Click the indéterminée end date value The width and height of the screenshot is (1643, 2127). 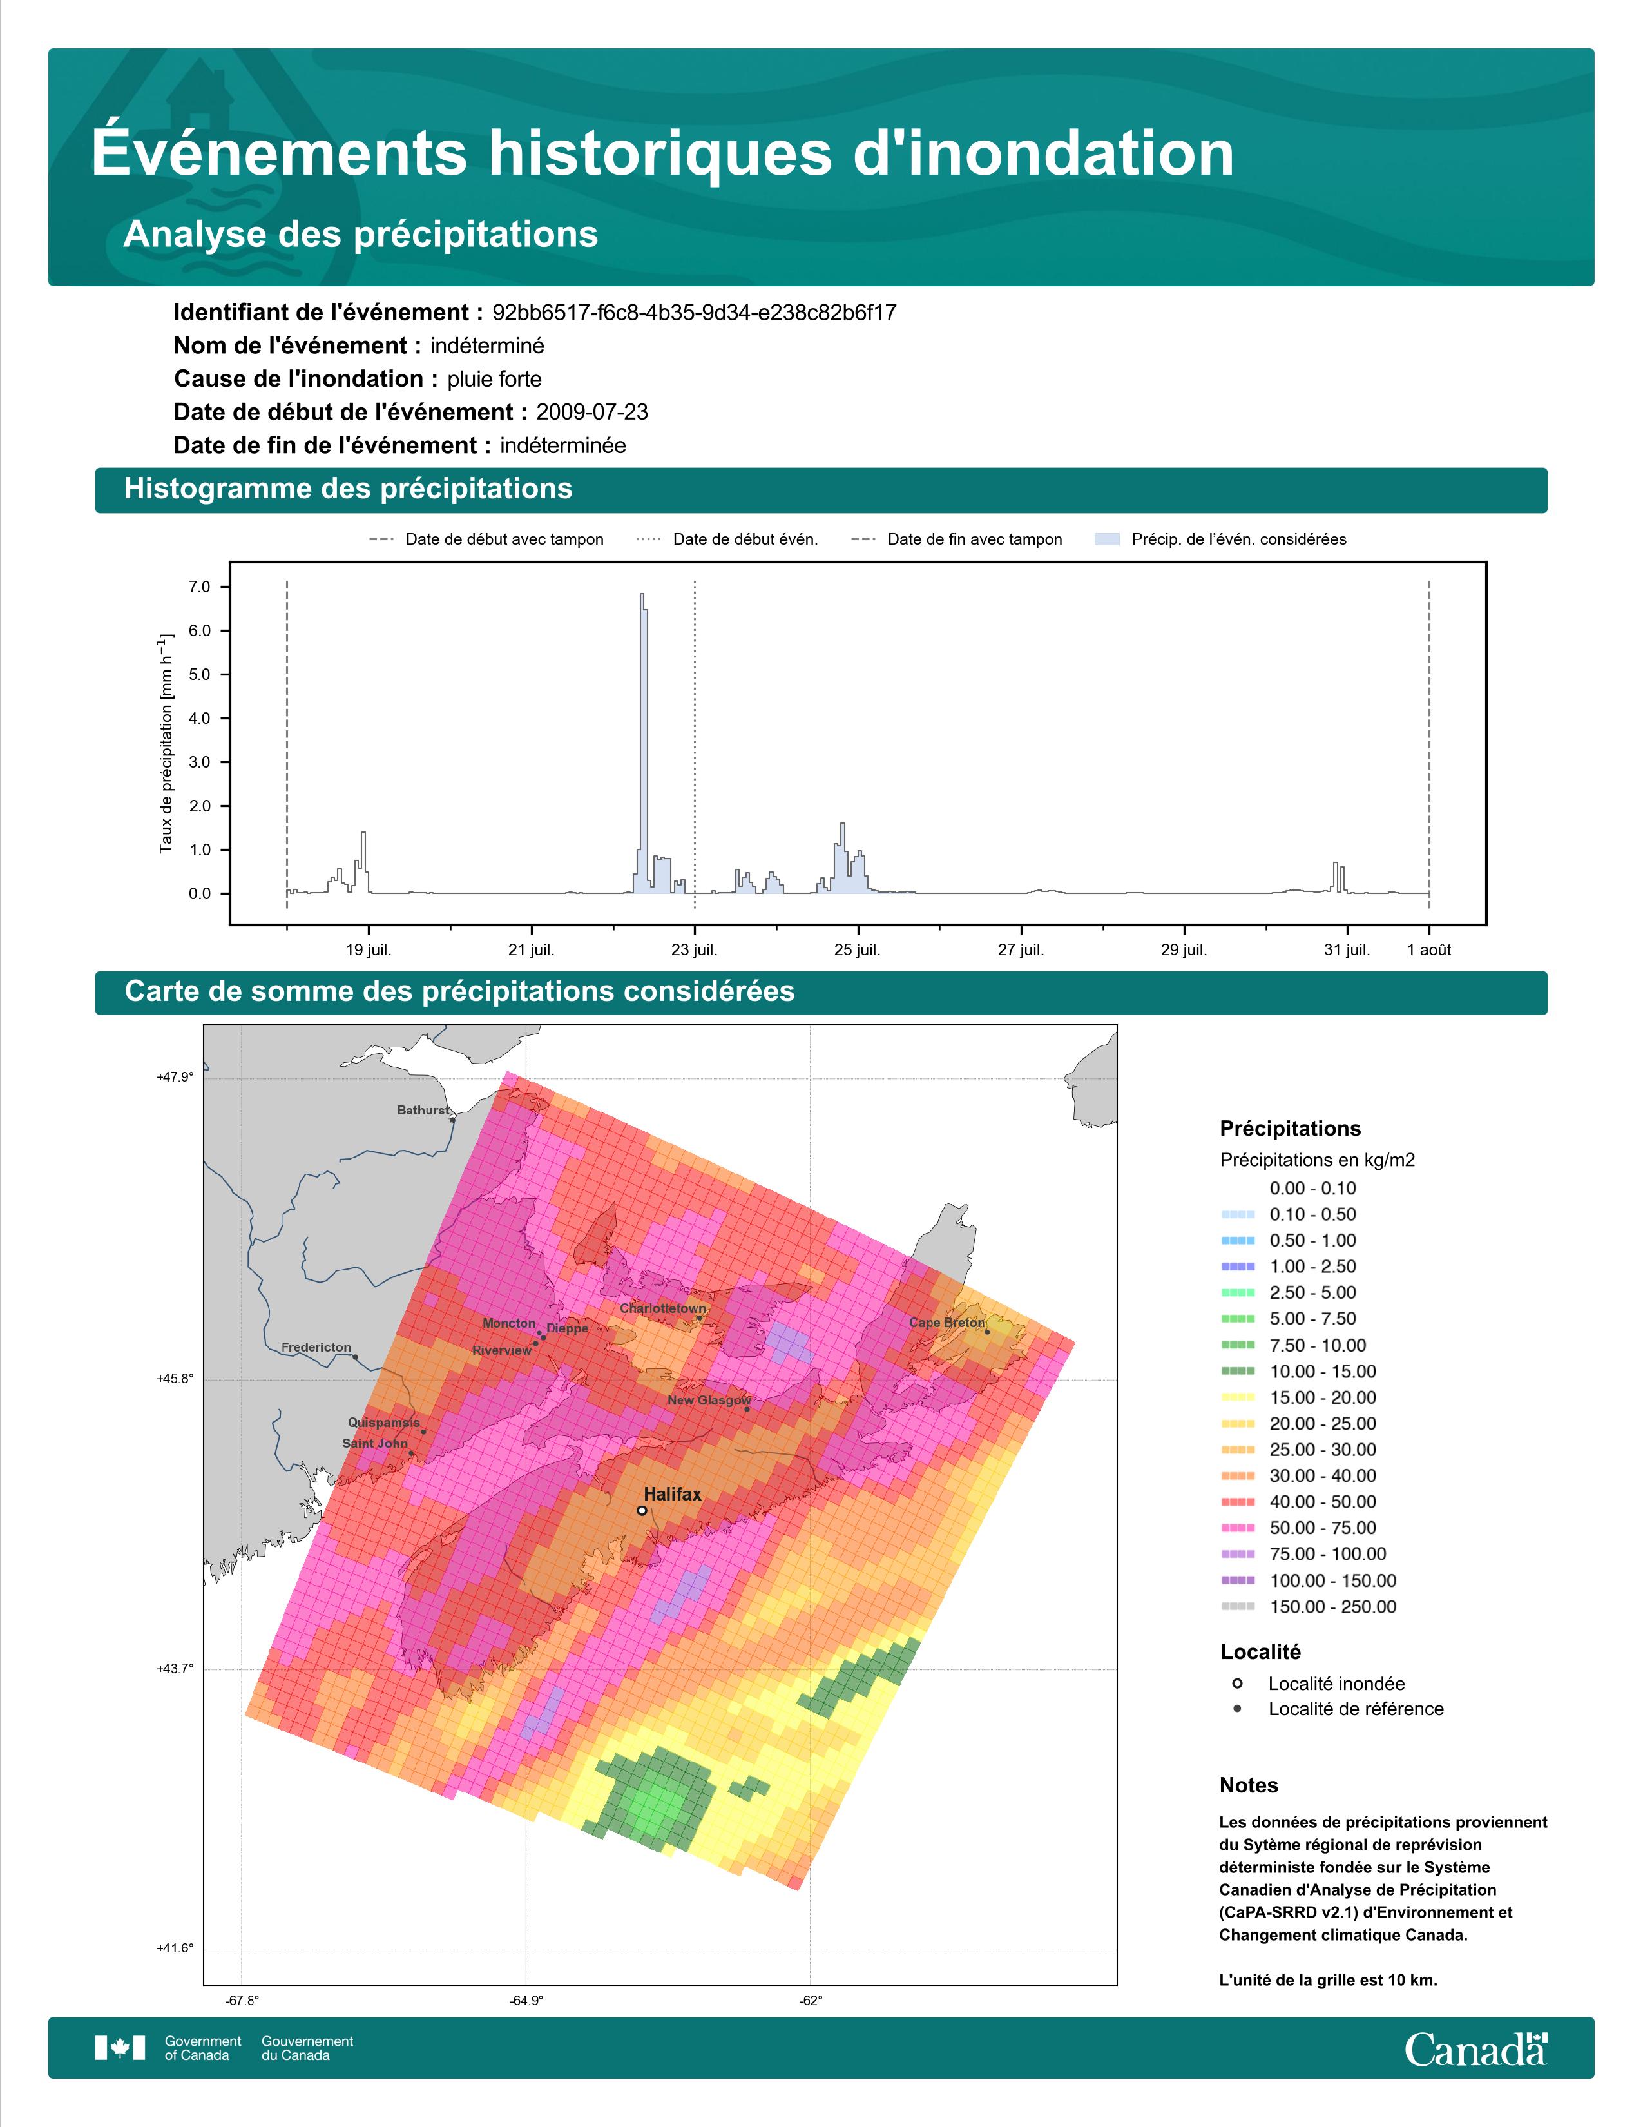[x=562, y=446]
